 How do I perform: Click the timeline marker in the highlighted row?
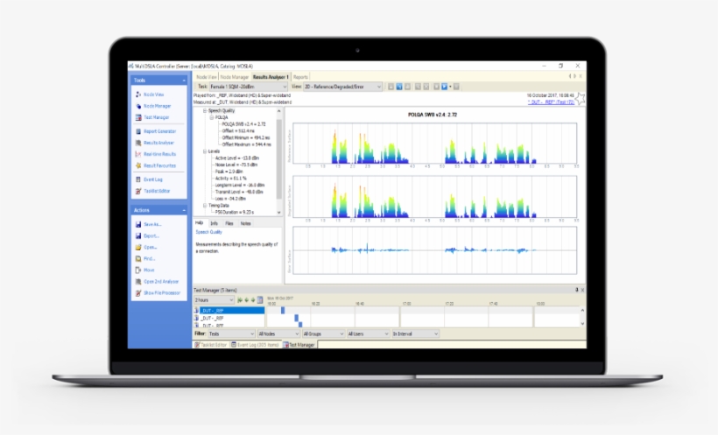[283, 311]
